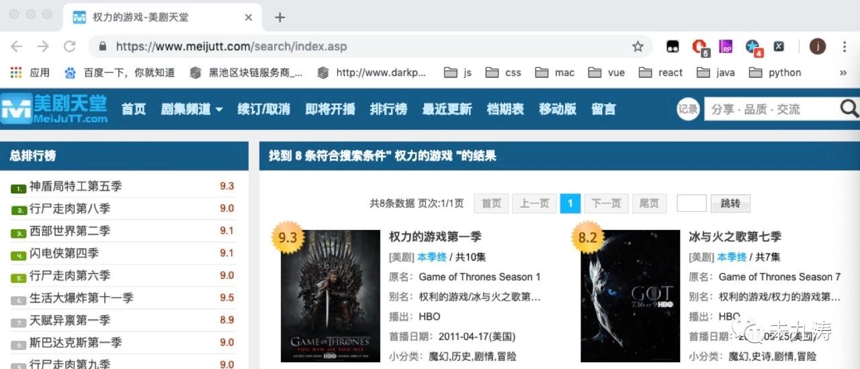The width and height of the screenshot is (860, 369).
Task: Open 黑池区块链服务商 bookmark
Action: point(247,73)
